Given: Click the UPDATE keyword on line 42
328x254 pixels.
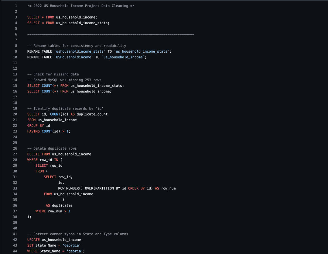Looking at the screenshot, I should point(33,240).
